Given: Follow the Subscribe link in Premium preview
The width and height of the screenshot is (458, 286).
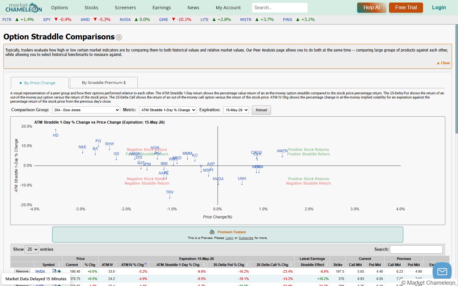Looking at the screenshot, I should tap(246, 238).
